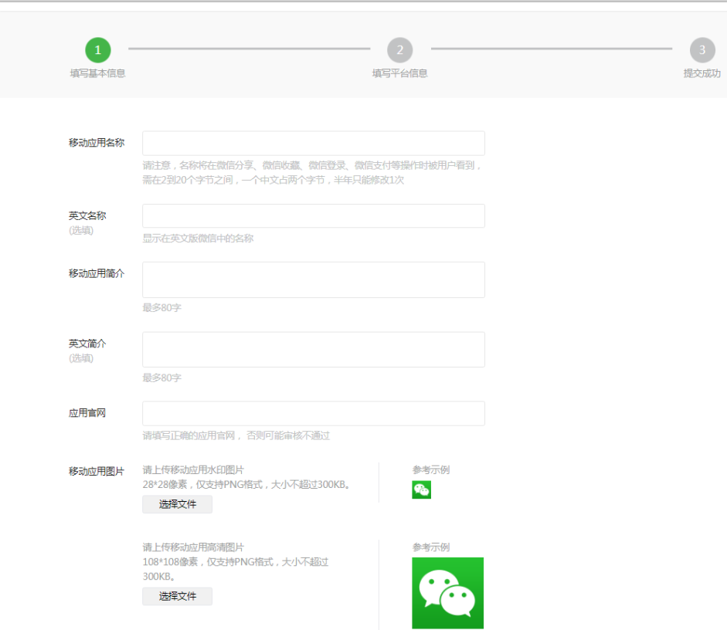
Task: Choose file for 108*108 HD image
Action: (x=177, y=596)
